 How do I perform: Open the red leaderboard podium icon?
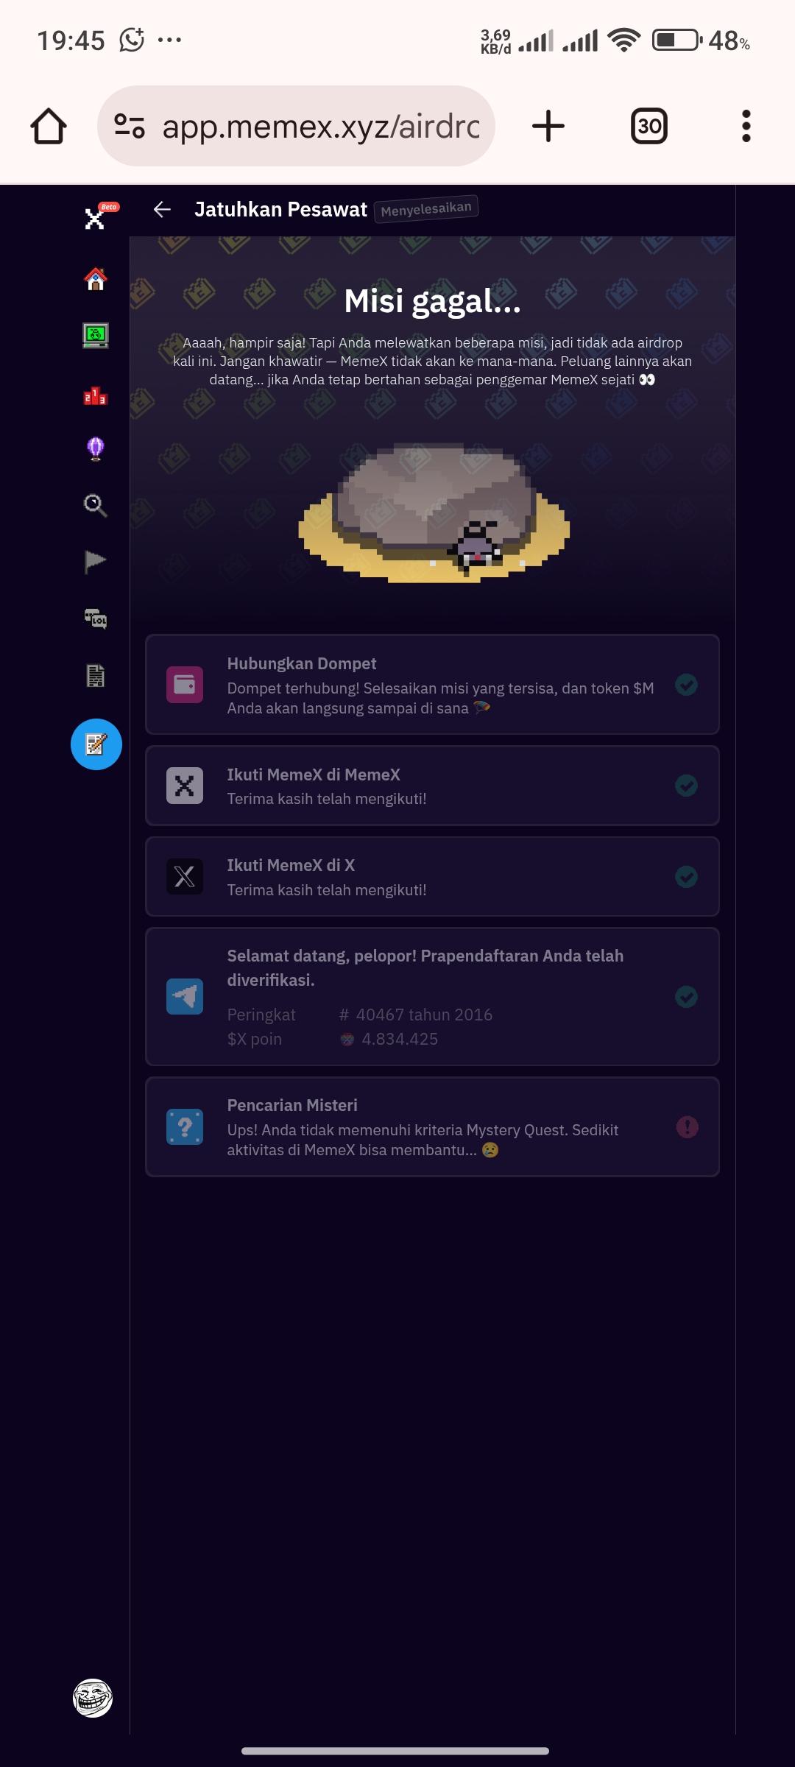coord(96,395)
